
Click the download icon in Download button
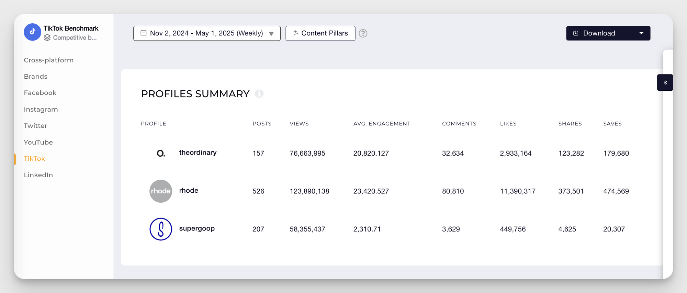(x=576, y=33)
